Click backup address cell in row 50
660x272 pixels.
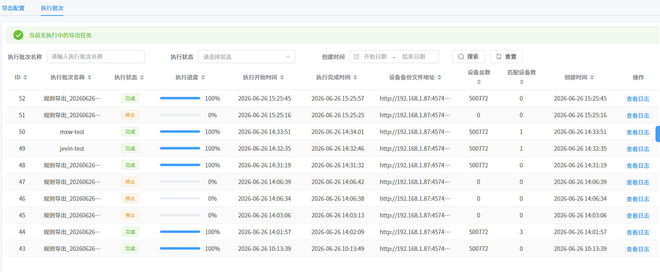(415, 132)
